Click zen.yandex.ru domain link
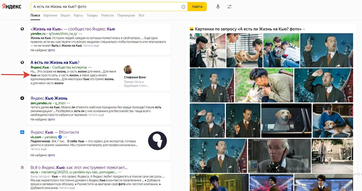362x191 pixels. point(41,103)
